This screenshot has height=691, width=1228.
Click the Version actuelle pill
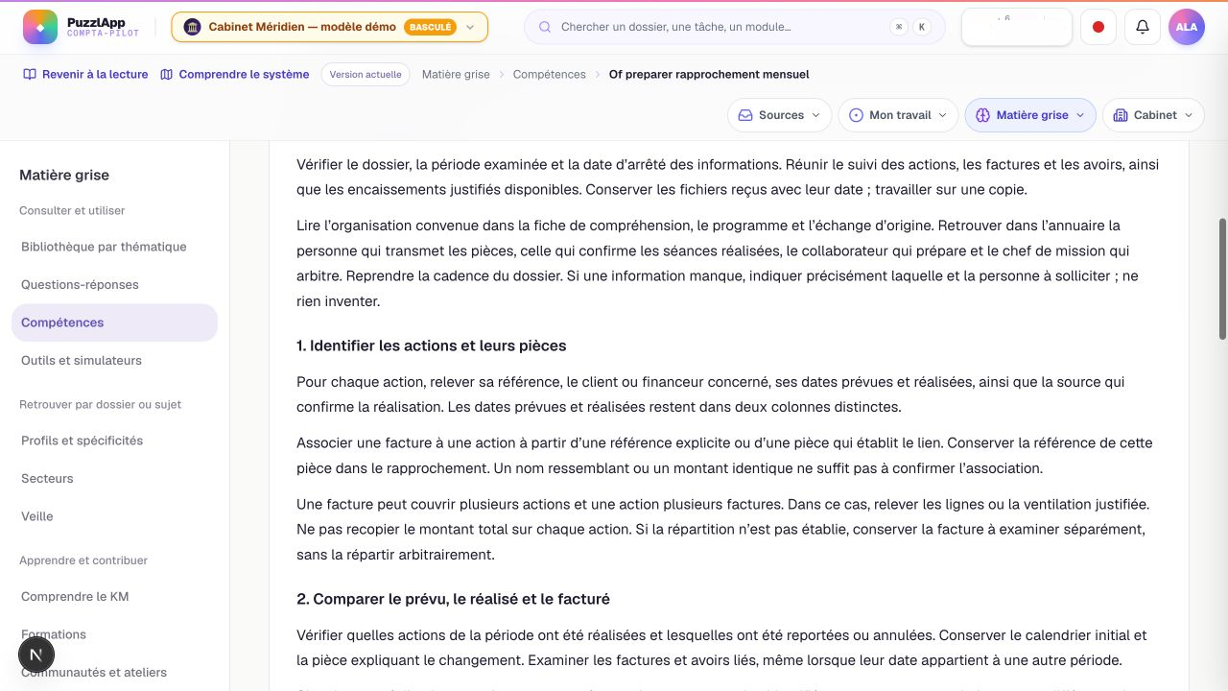pos(366,74)
